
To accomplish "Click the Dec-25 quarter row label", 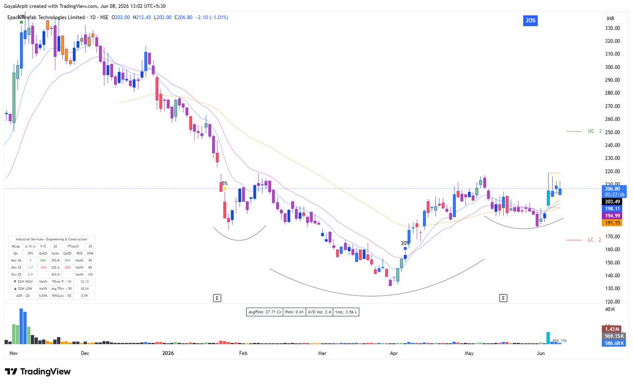I will 15,268.
